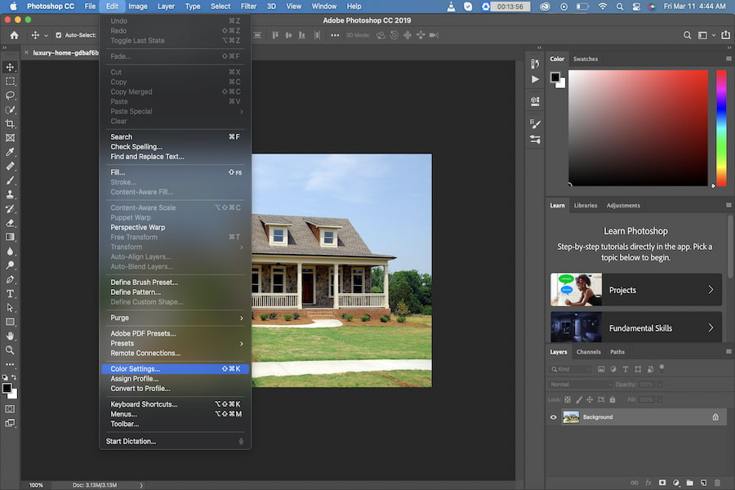Select the Horizontal Type tool
735x490 pixels.
point(10,293)
